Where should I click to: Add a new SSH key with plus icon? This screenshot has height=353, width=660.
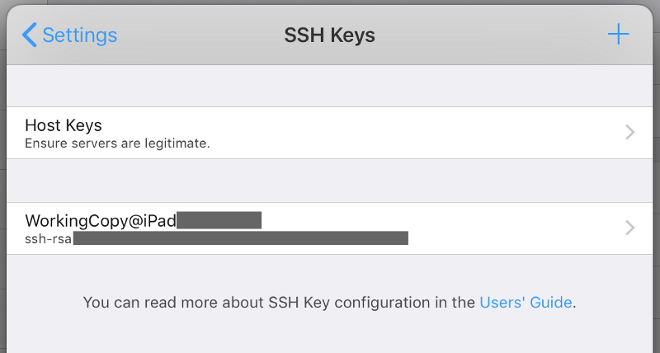(x=618, y=34)
